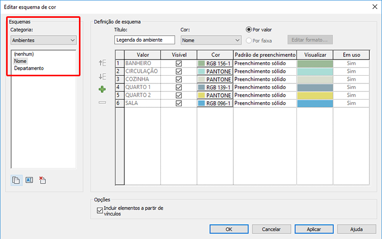Click the Aplicar button
382x239 pixels.
tap(314, 229)
